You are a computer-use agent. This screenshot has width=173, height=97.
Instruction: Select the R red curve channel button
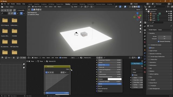48,72
